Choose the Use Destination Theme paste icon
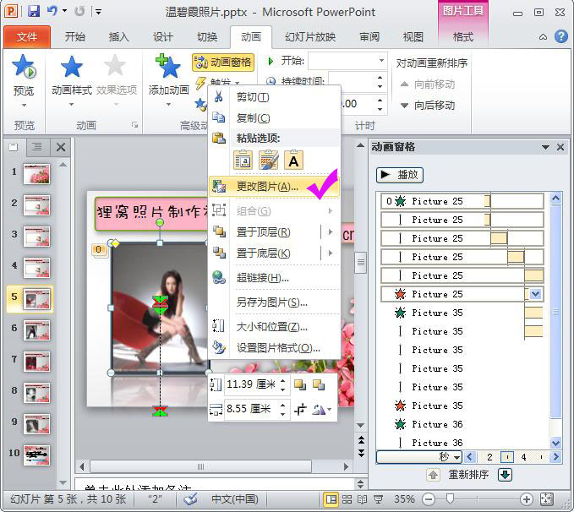Image resolution: width=574 pixels, height=512 pixels. tap(243, 160)
